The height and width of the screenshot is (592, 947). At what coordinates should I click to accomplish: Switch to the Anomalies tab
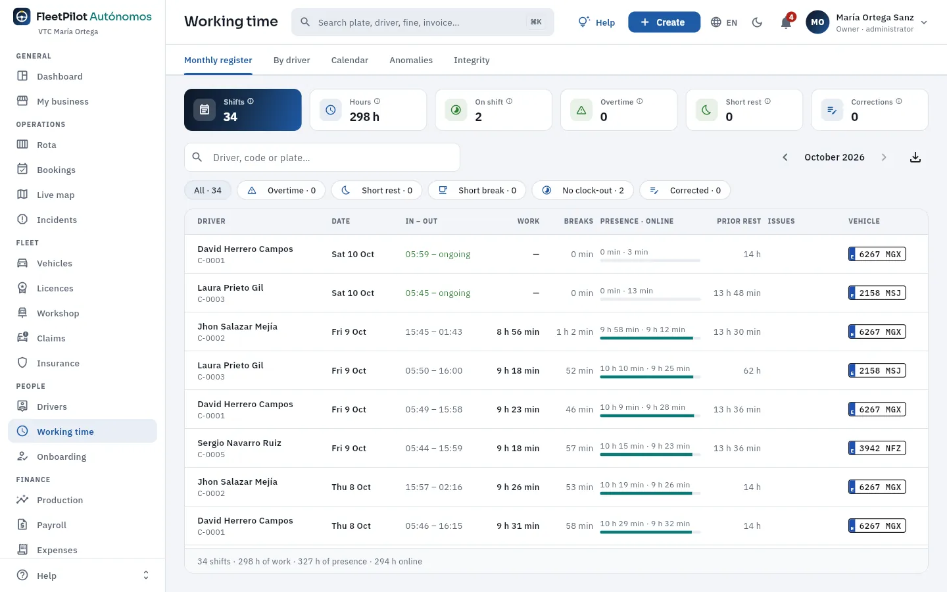[x=411, y=60]
